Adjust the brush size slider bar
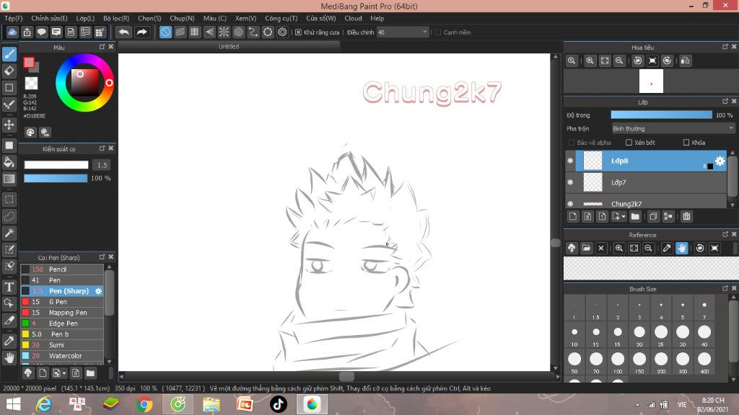This screenshot has width=739, height=415. pyautogui.click(x=56, y=165)
